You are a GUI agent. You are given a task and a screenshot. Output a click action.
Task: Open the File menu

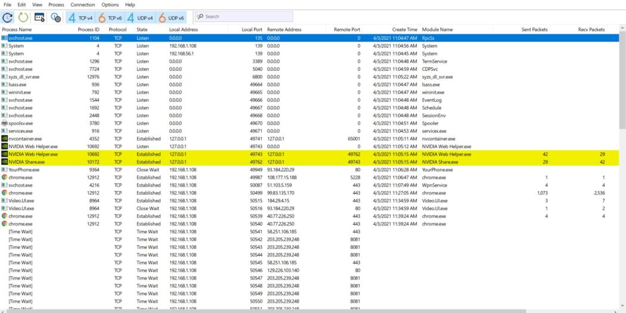click(7, 5)
